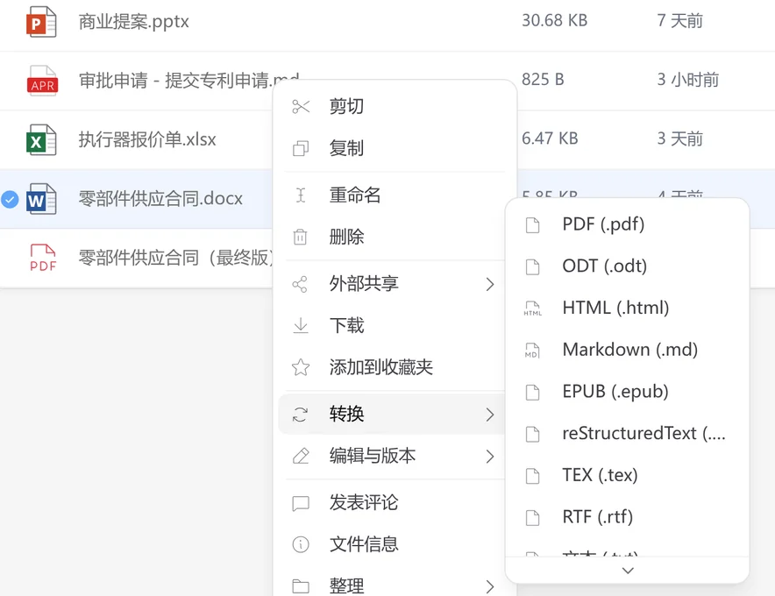
Task: Click the scissors icon next to 剪切
Action: click(301, 107)
